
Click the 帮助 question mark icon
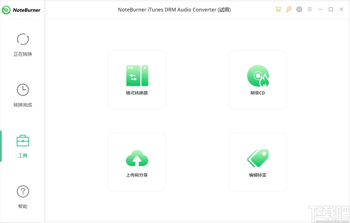(x=23, y=191)
